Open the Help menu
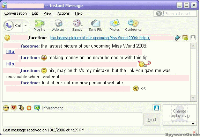Image resolution: width=200 pixels, height=137 pixels. (x=79, y=13)
